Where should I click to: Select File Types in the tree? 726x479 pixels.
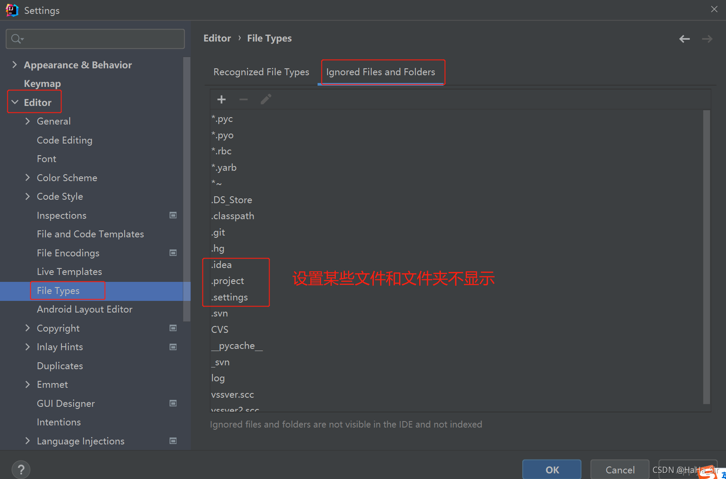(95, 291)
